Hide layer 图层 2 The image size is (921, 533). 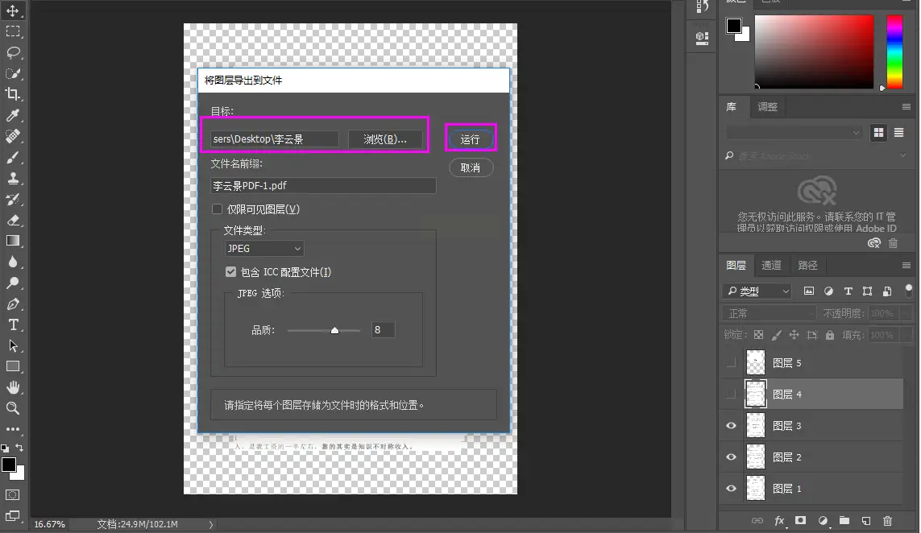click(x=732, y=457)
